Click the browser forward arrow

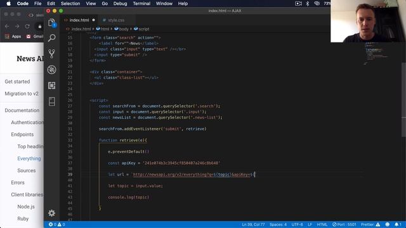[17, 27]
